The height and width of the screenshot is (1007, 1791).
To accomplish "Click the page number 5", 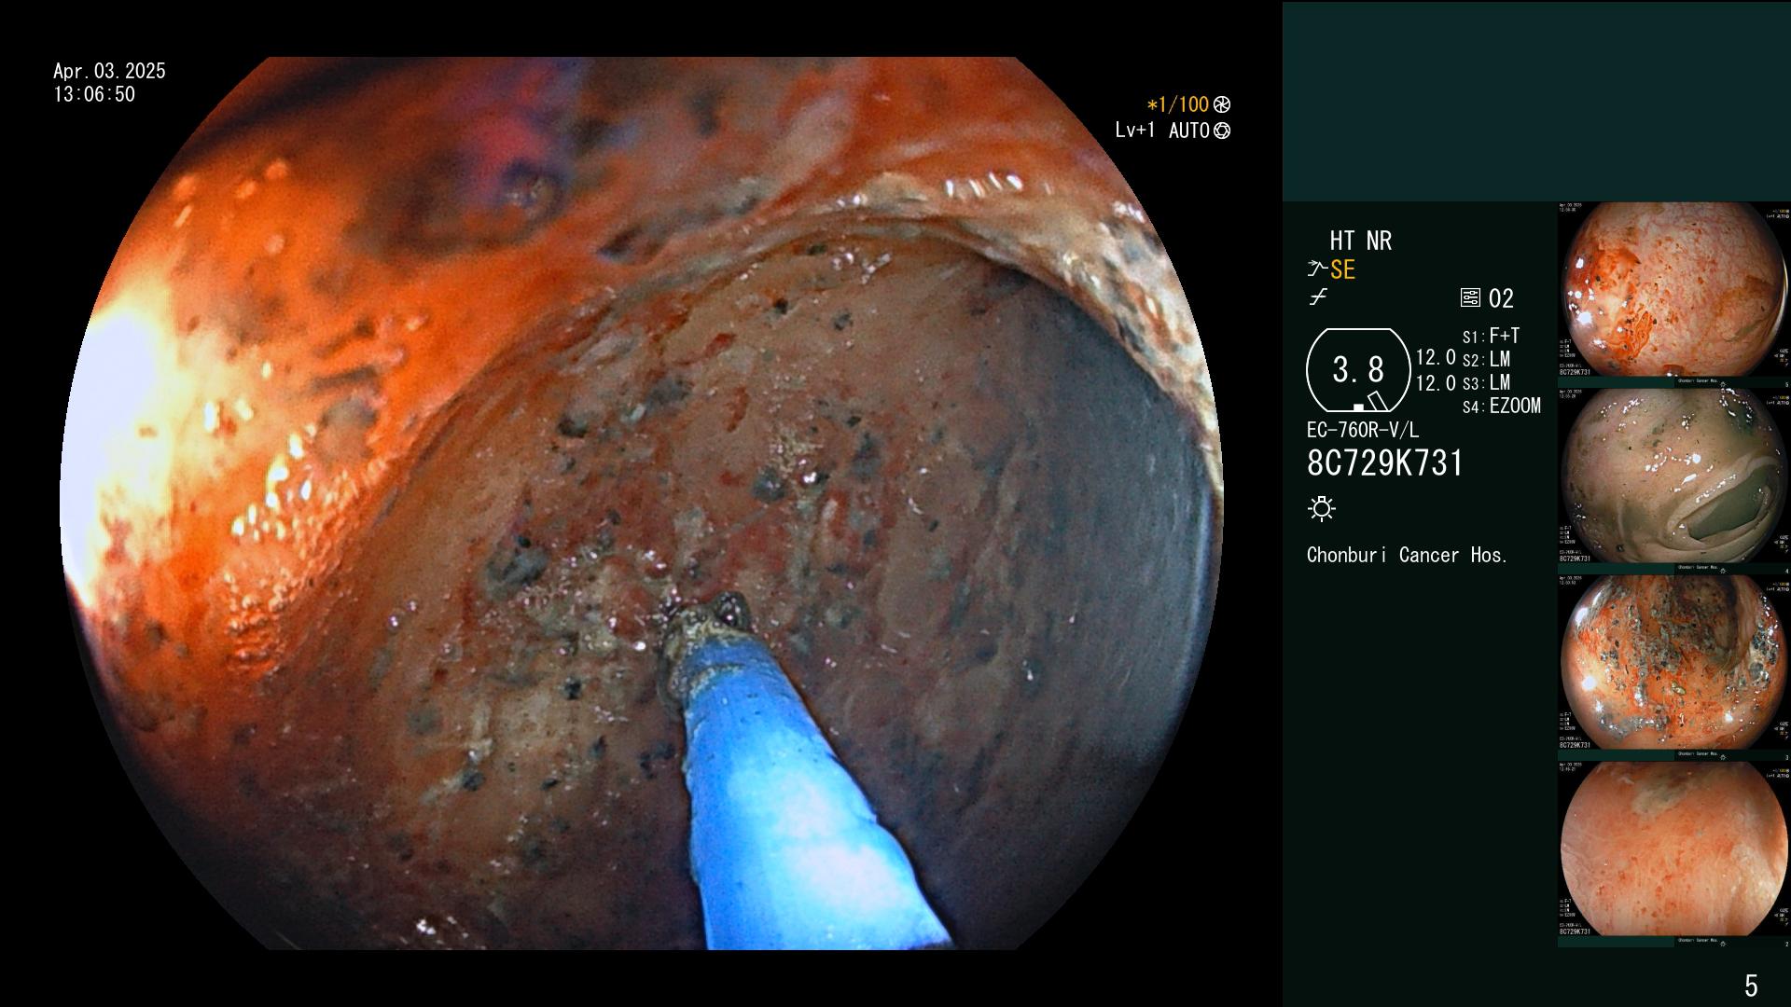I will point(1751,986).
